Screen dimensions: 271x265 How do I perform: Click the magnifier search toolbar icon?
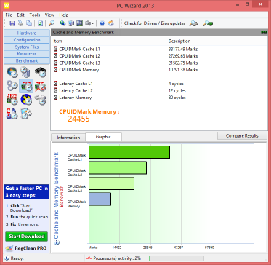(52, 23)
